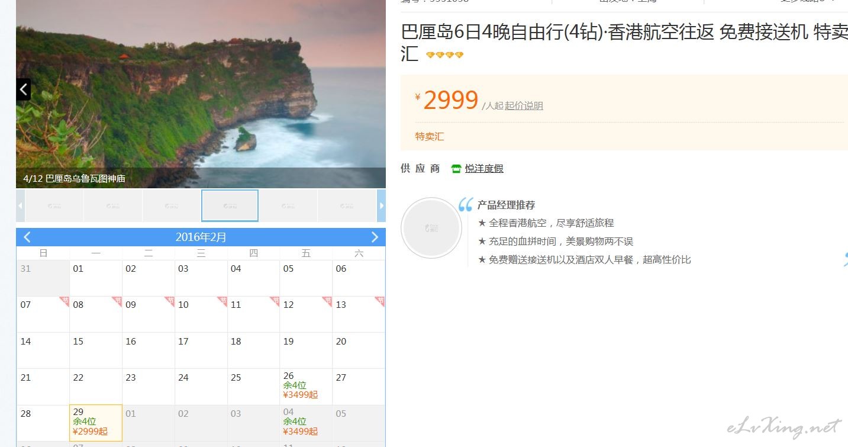Click calendar date 28

tap(43, 423)
